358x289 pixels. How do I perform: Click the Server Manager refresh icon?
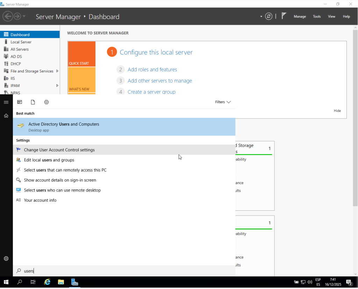coord(268,16)
